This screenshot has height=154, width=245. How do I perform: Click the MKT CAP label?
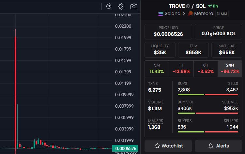pyautogui.click(x=227, y=46)
